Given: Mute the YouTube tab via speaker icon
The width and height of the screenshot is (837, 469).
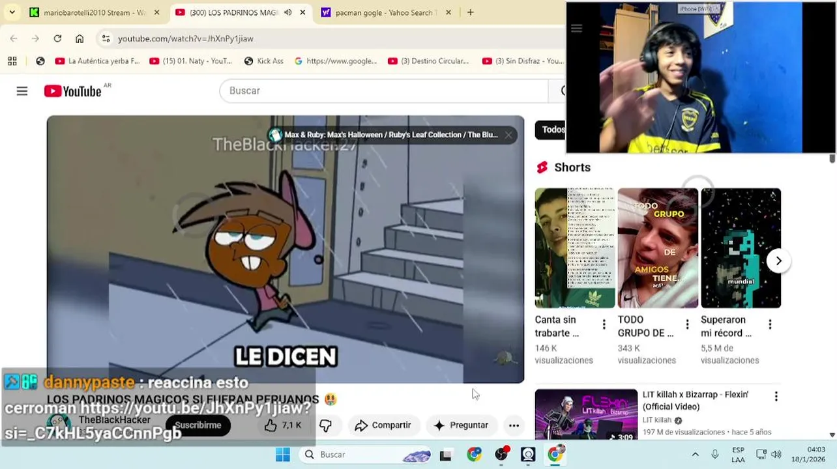Looking at the screenshot, I should [x=287, y=12].
